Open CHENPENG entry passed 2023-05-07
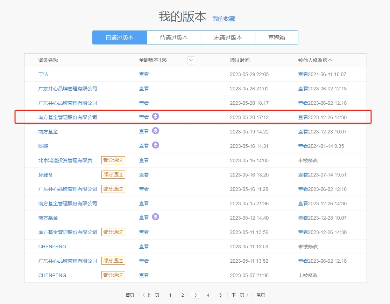390x304 pixels. [52, 275]
